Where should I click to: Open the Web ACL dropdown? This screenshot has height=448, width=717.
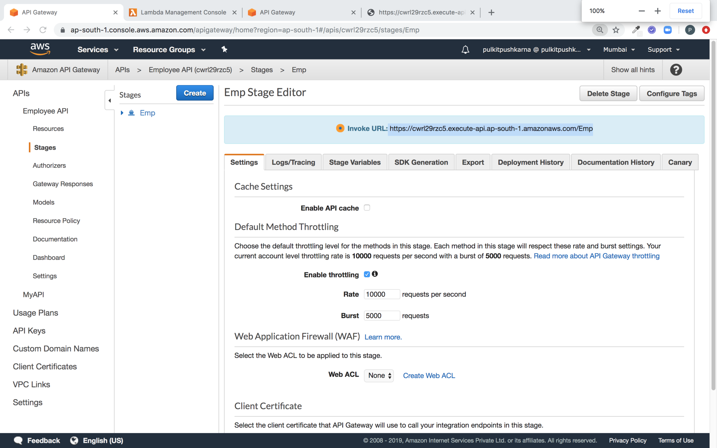coord(379,375)
